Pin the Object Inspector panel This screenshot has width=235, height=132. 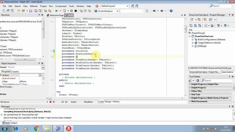tap(39, 63)
